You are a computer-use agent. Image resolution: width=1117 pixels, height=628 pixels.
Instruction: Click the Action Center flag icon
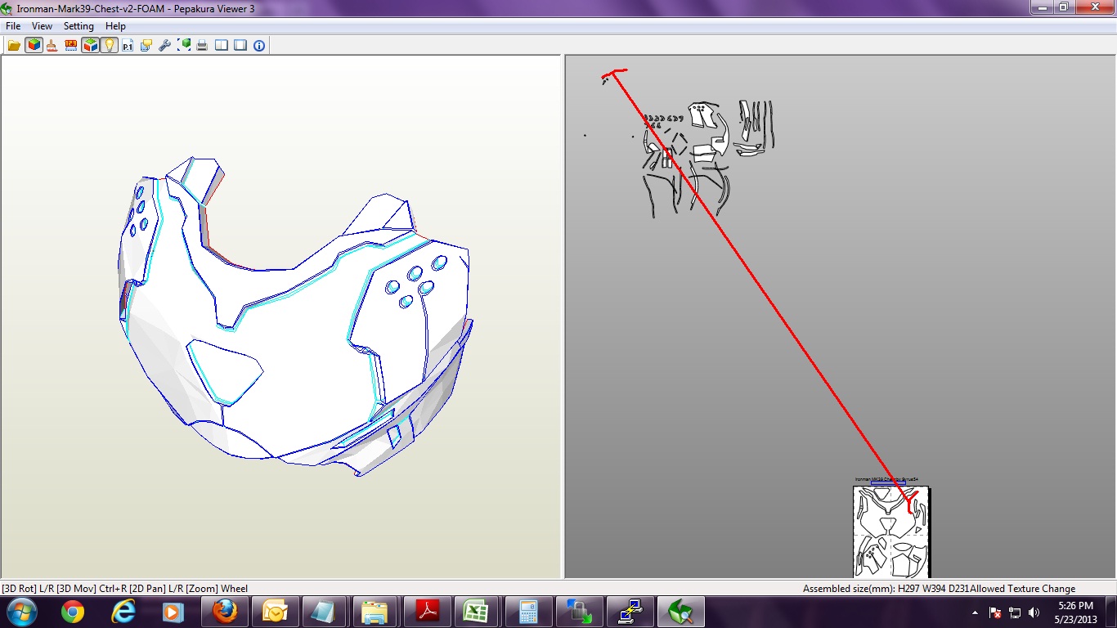pos(995,612)
